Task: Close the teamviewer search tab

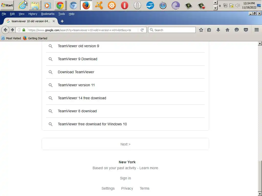Action: coord(54,21)
